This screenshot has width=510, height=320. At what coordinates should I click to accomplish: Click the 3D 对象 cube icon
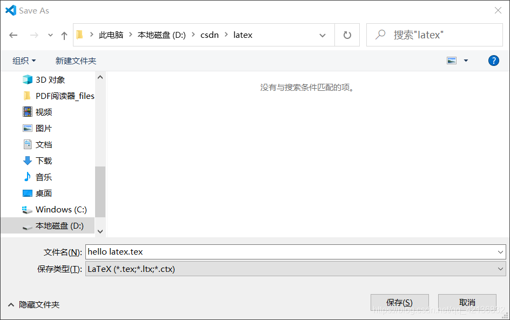point(28,79)
